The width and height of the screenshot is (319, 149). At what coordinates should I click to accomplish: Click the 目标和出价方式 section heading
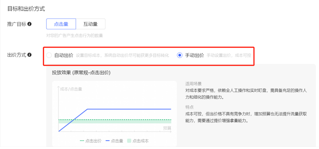26,9
